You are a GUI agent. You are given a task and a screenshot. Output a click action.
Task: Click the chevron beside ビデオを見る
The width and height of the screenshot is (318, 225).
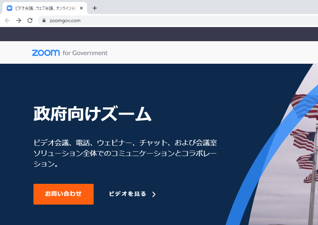coord(154,194)
